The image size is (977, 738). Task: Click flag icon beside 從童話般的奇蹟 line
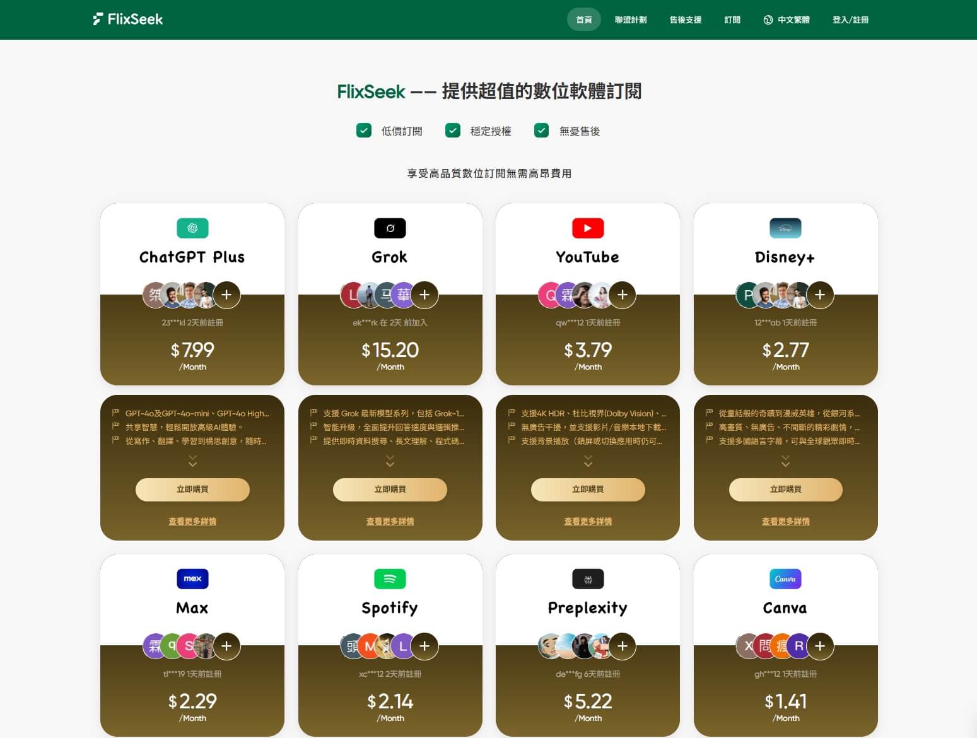point(709,413)
